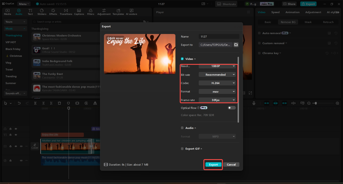This screenshot has width=343, height=184.
Task: Click the Split icon in timeline toolbar
Action: (x=35, y=103)
